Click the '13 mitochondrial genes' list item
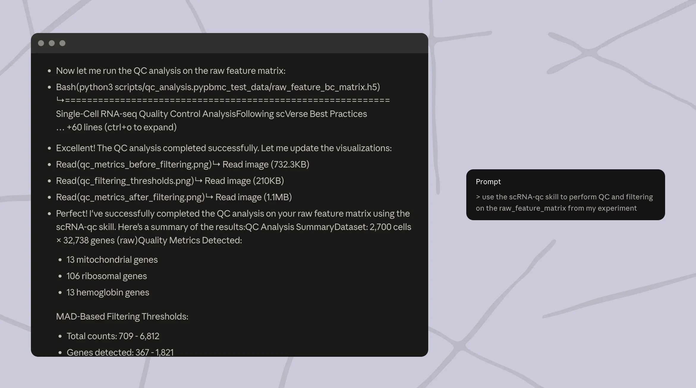This screenshot has height=388, width=696. click(112, 259)
